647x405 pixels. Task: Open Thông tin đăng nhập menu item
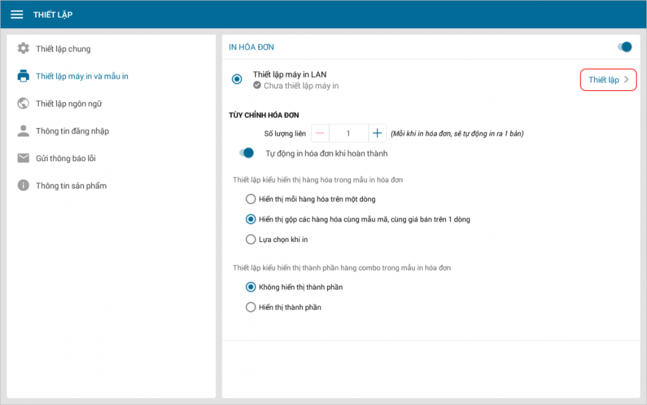coord(72,131)
